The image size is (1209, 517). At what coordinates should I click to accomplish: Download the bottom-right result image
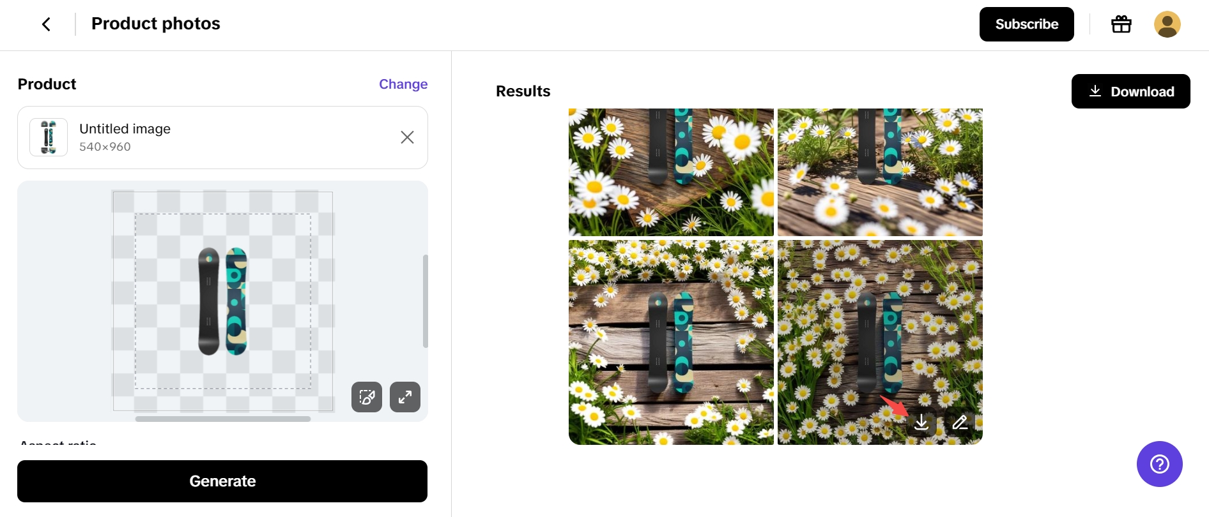921,423
